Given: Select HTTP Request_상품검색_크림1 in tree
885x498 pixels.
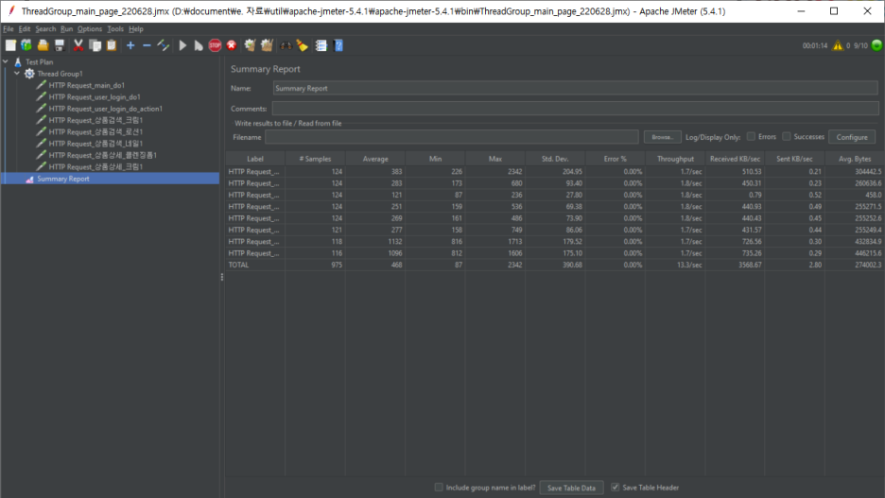Looking at the screenshot, I should (x=95, y=120).
